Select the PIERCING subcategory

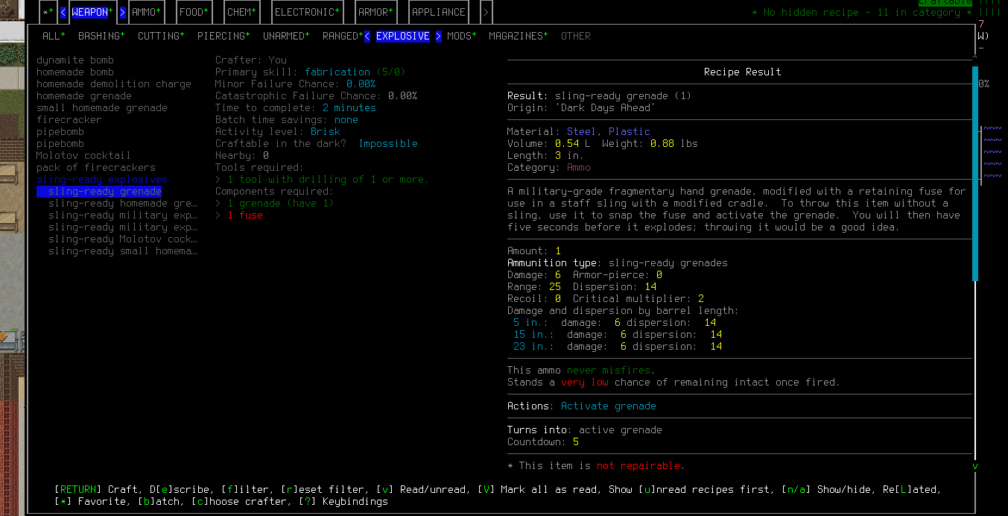pyautogui.click(x=224, y=36)
